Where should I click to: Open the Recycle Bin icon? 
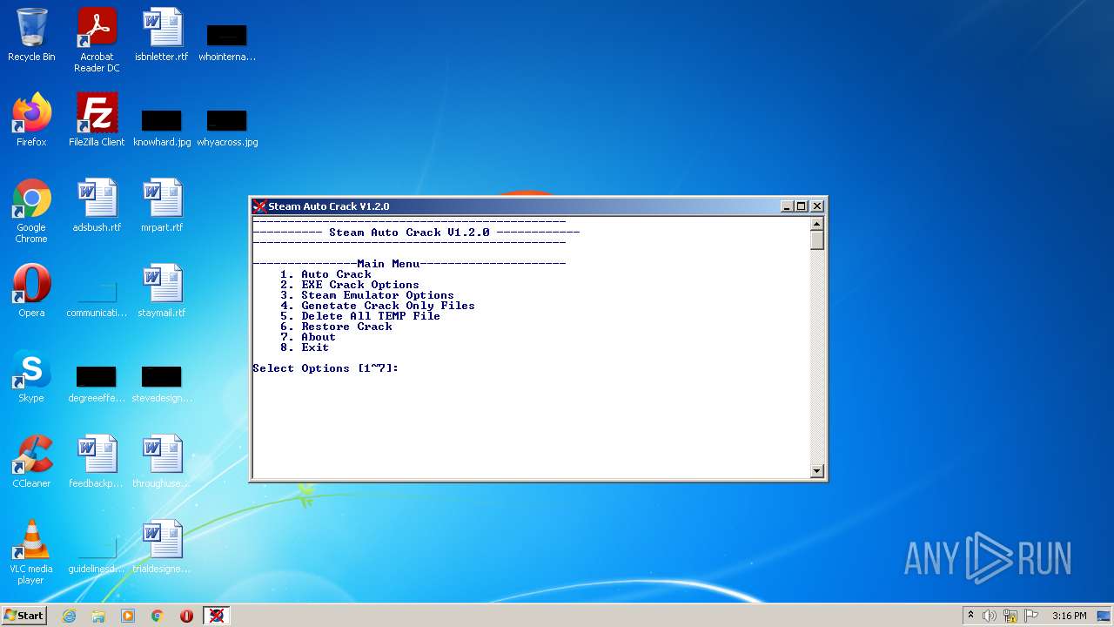(31, 35)
